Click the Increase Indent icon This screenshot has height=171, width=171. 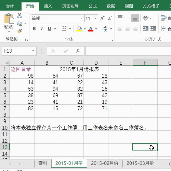[x=153, y=28]
